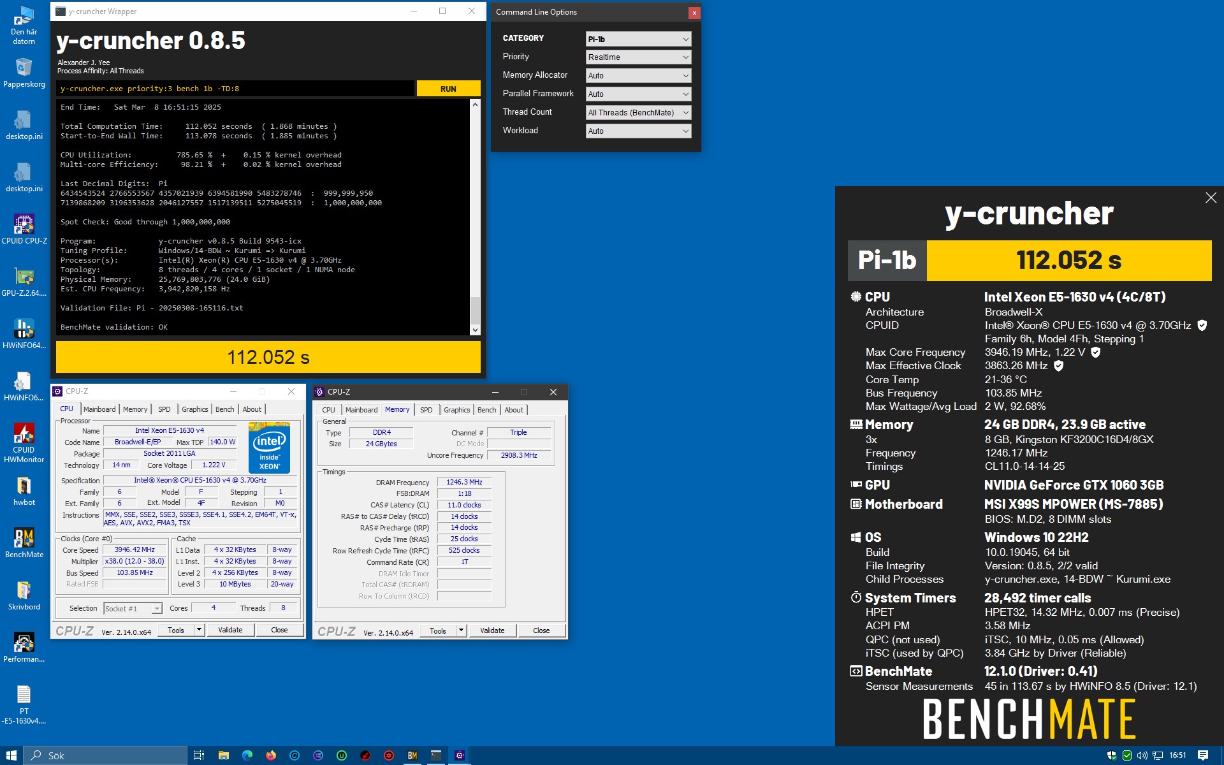Switch to Mainboard tab in left CPU-Z
The width and height of the screenshot is (1224, 765).
coord(99,409)
